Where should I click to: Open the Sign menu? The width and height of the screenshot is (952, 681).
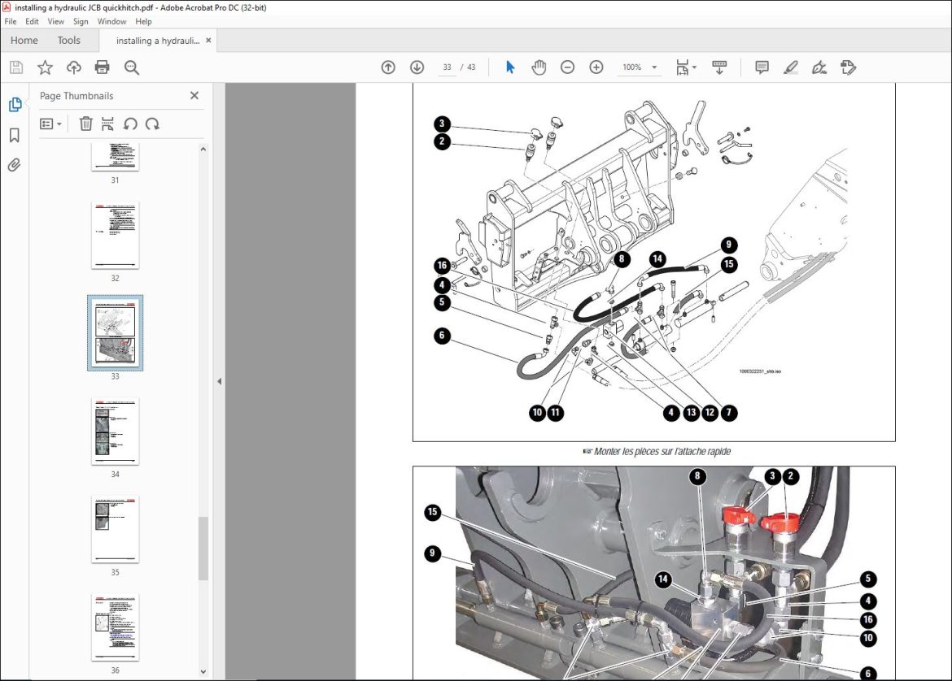[81, 21]
